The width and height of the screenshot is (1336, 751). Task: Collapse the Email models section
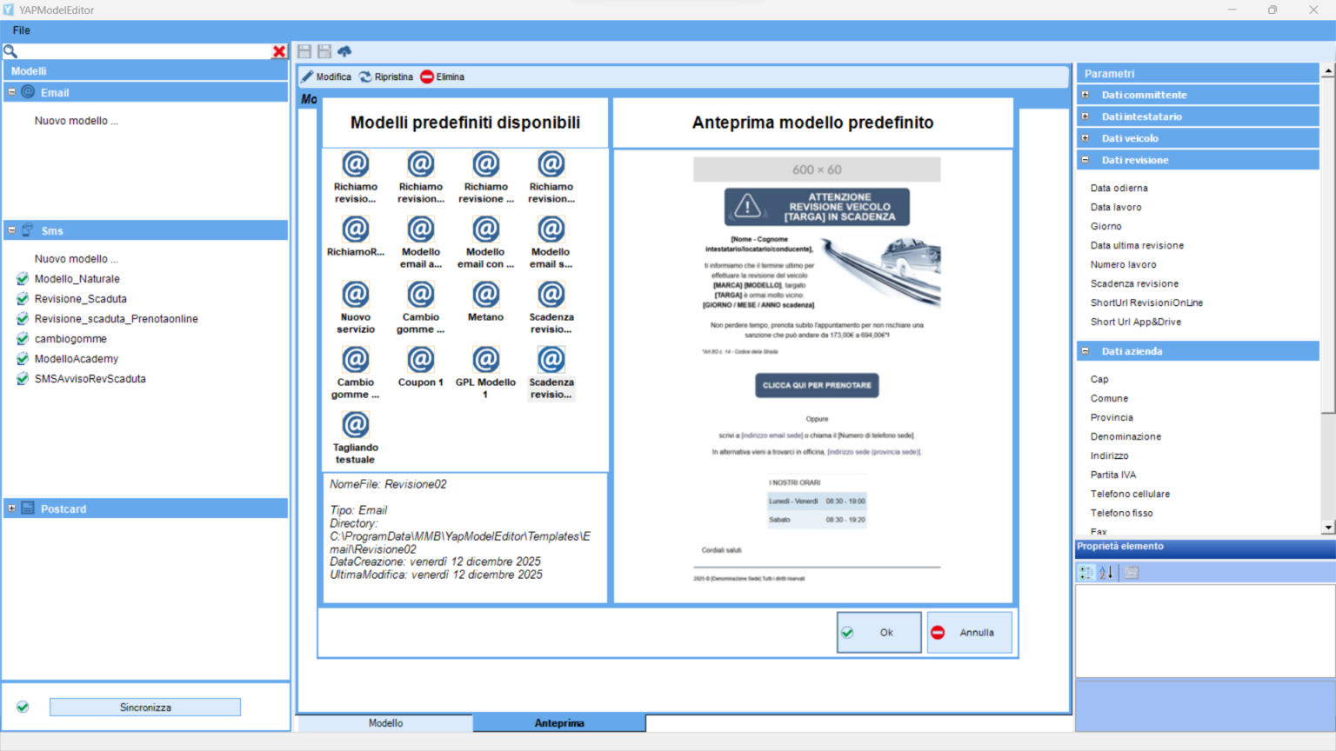click(12, 92)
